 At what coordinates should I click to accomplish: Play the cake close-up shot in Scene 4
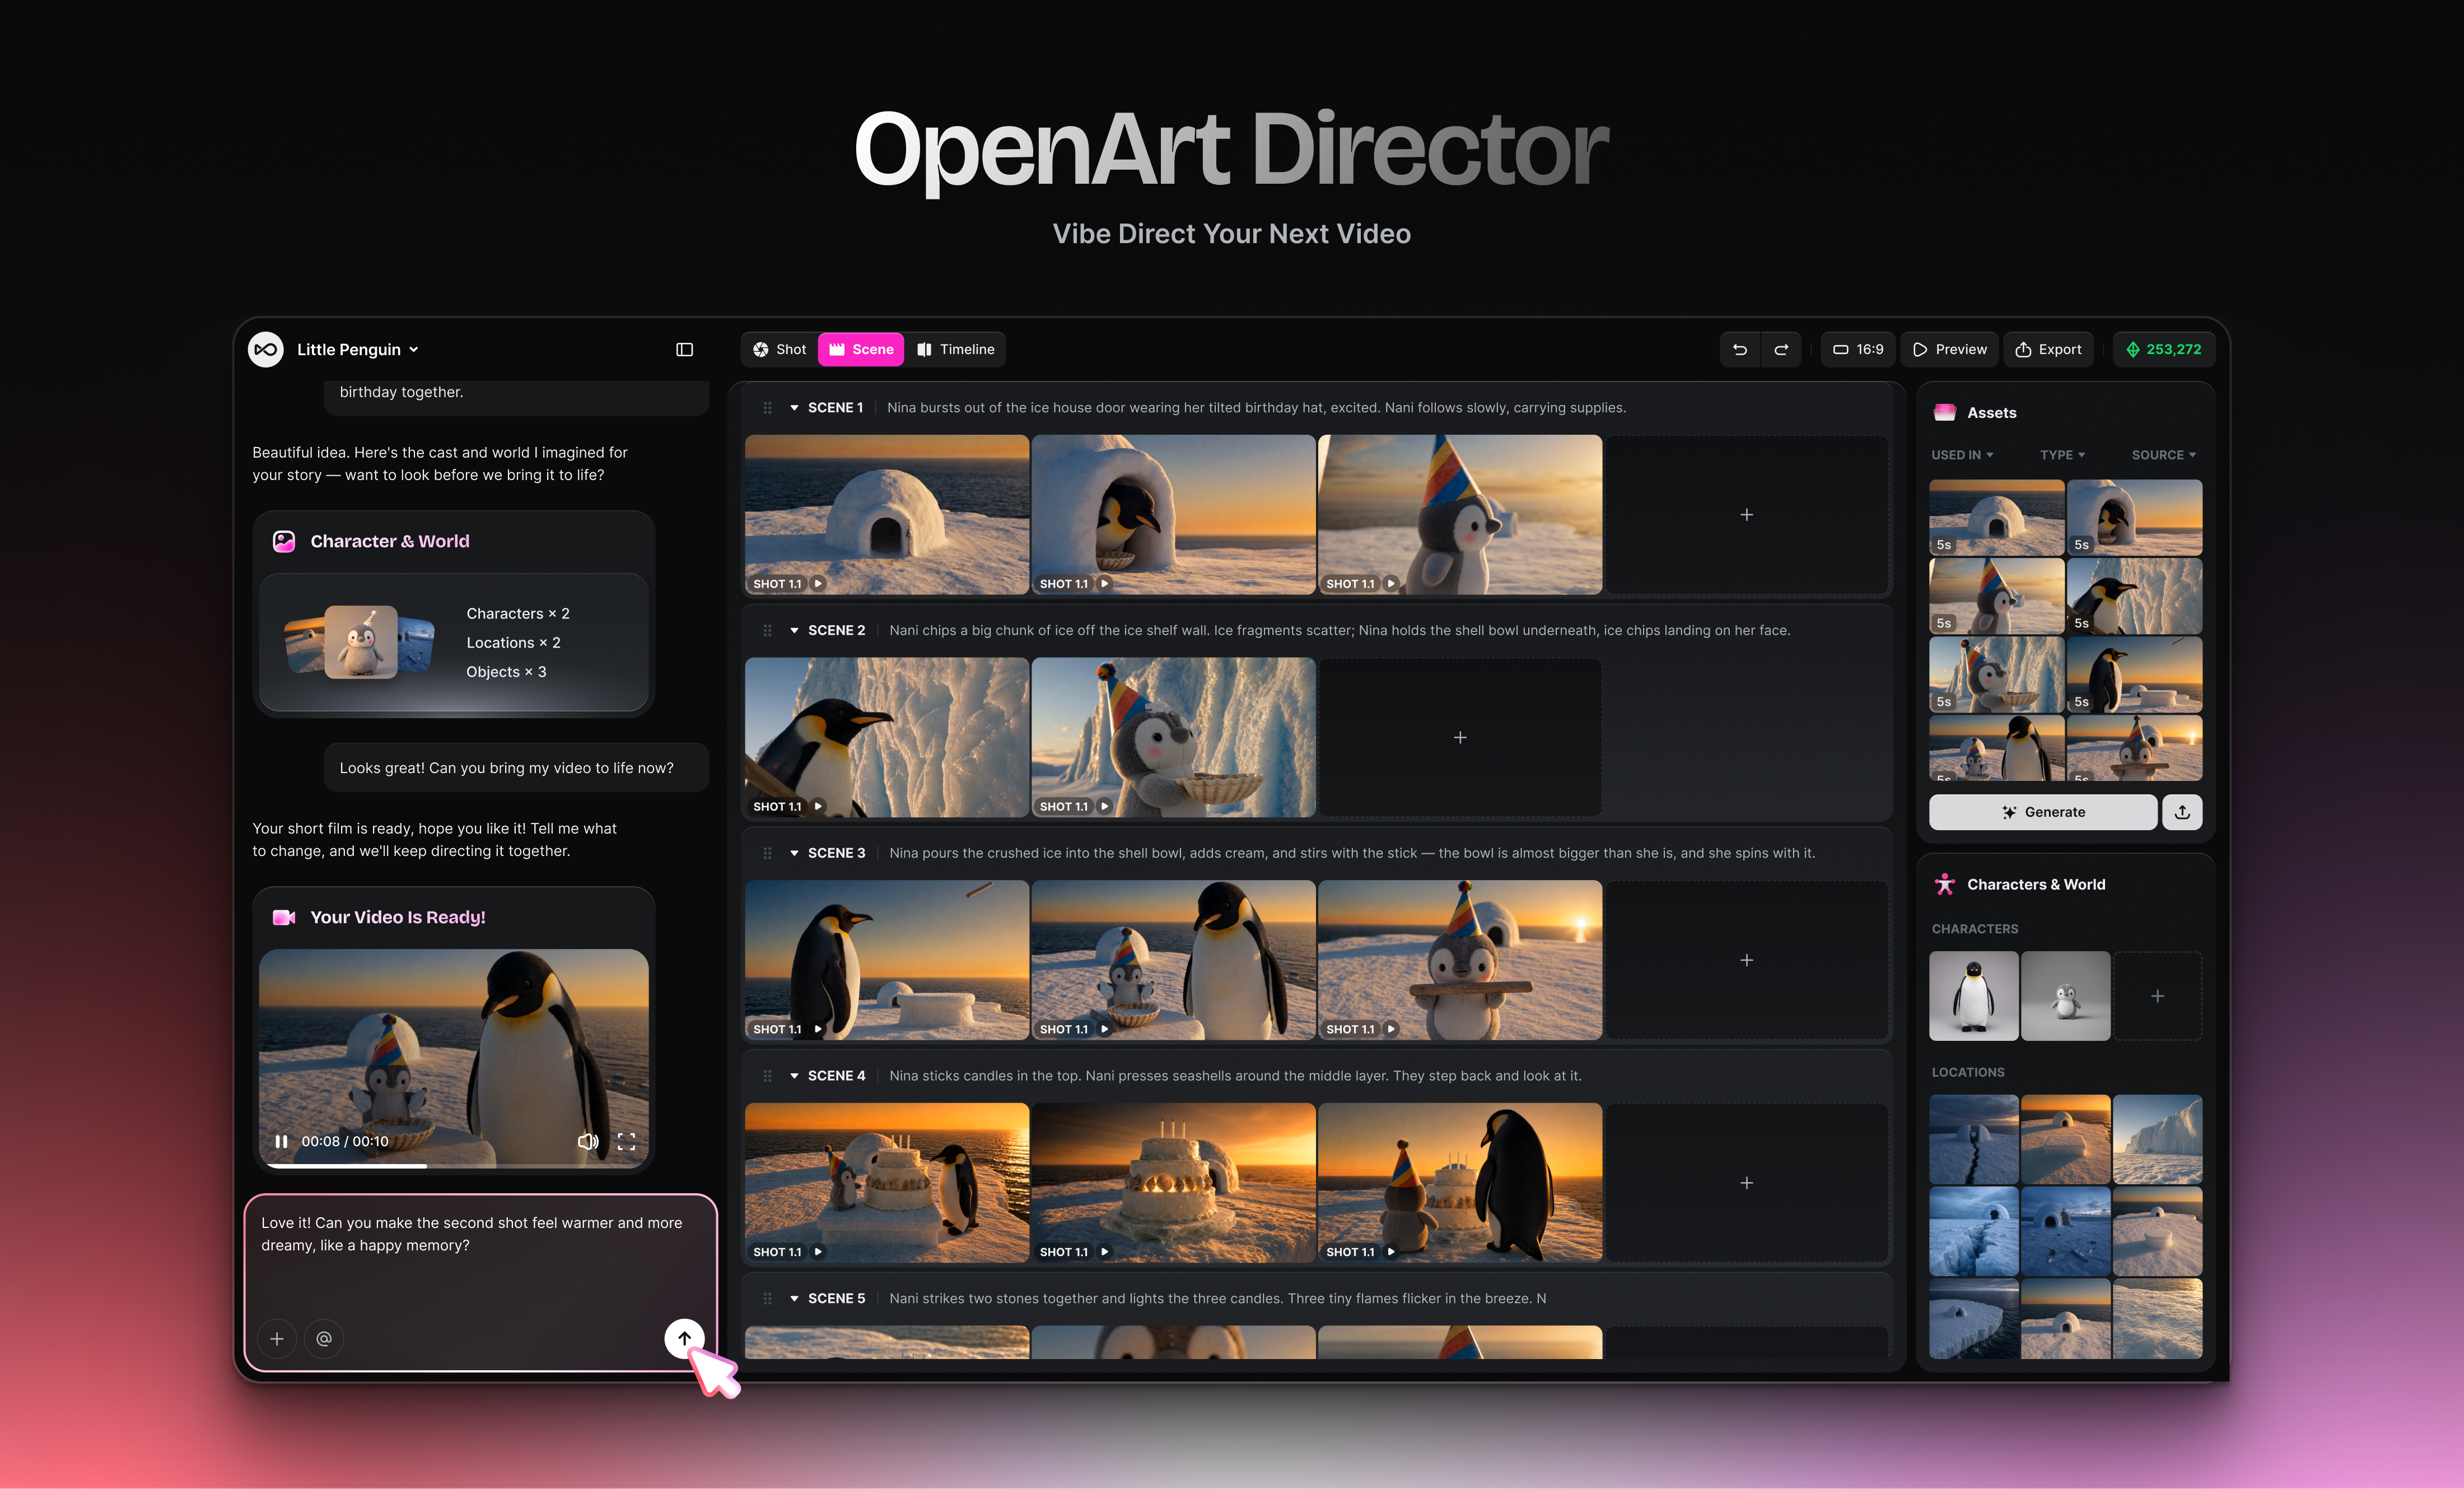click(x=1104, y=1252)
